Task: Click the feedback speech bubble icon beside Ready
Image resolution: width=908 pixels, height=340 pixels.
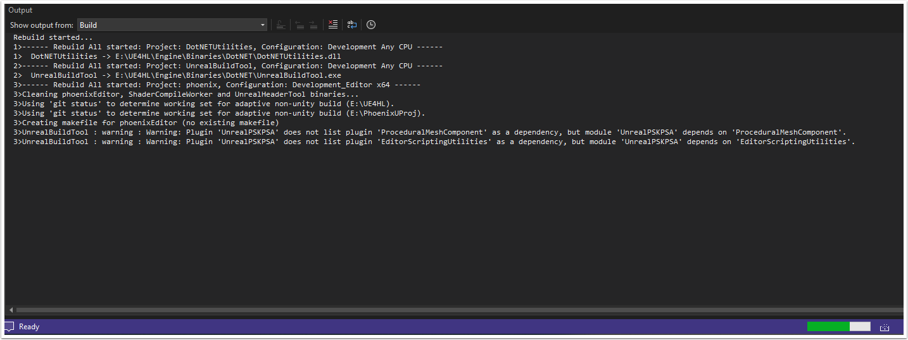Action: click(9, 327)
